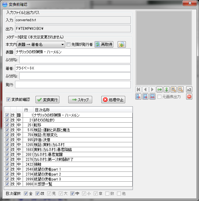
Task: Enable 先頭が発行者 checkbox
Action: coord(69,45)
